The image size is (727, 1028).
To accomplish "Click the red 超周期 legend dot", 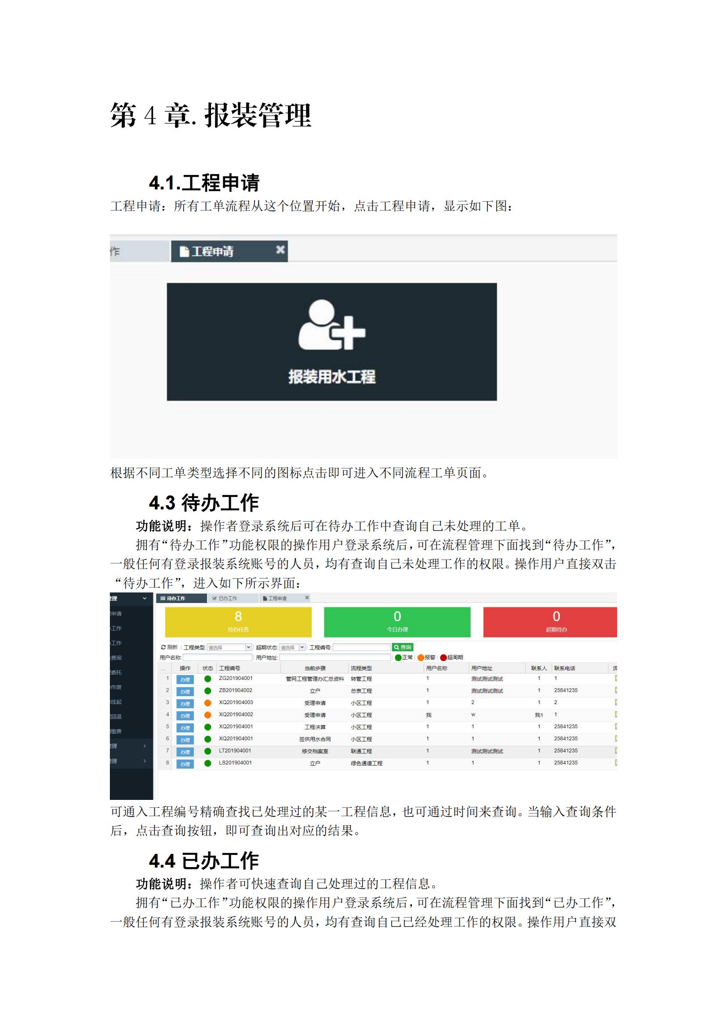I will (443, 658).
